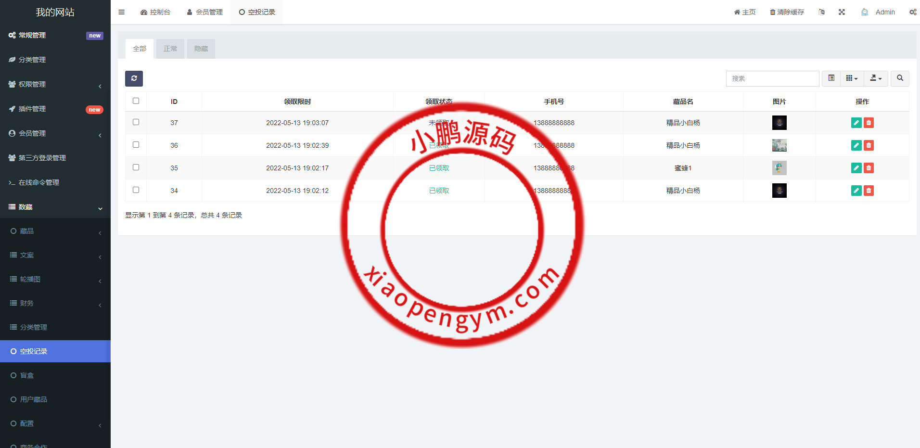Click the search magnifier button
This screenshot has height=448, width=920.
pos(900,78)
